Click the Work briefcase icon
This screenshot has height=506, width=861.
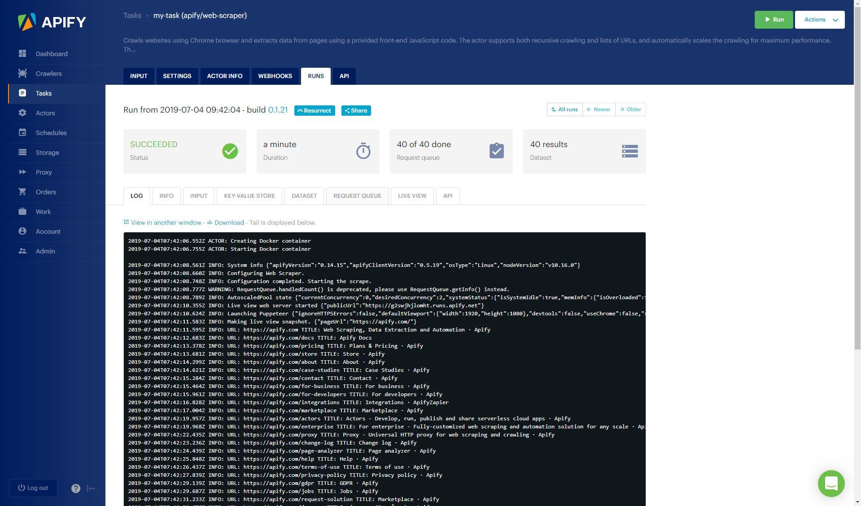click(22, 211)
